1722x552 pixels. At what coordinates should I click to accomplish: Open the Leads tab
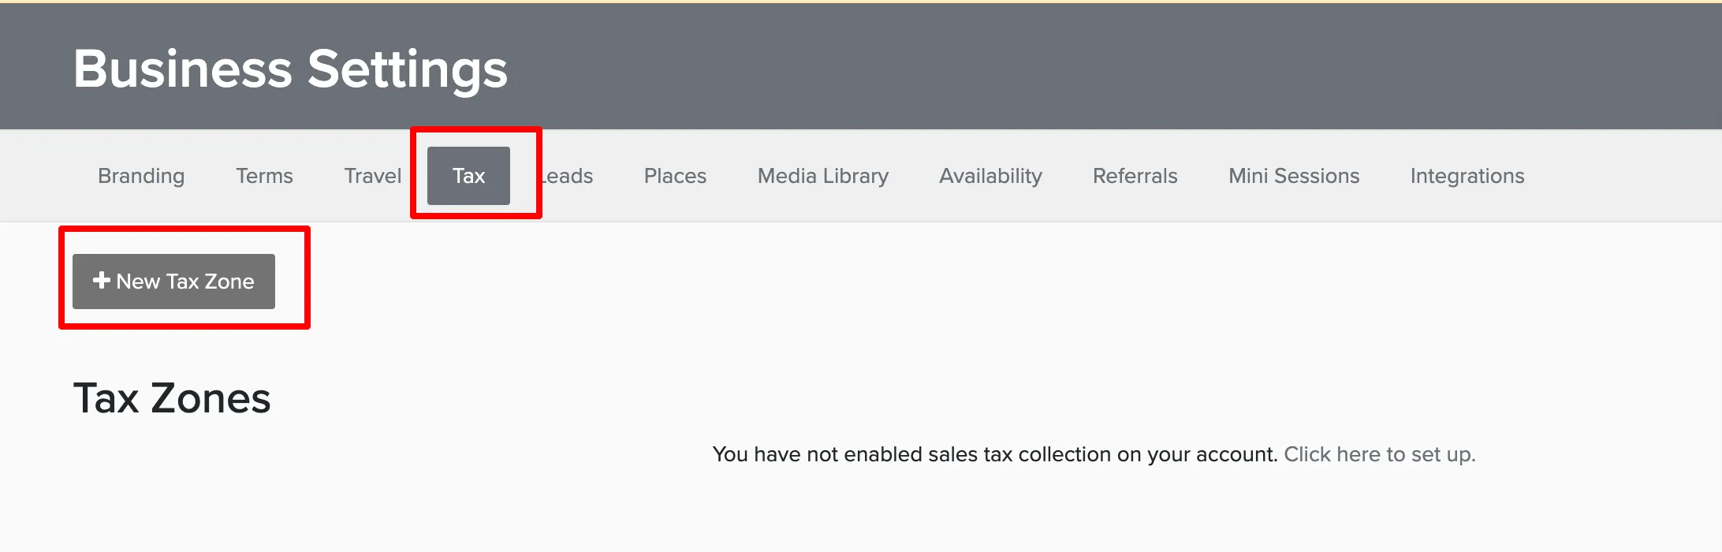click(x=567, y=176)
